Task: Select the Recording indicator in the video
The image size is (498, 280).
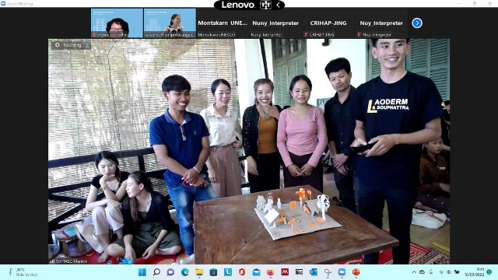Action: pyautogui.click(x=71, y=45)
